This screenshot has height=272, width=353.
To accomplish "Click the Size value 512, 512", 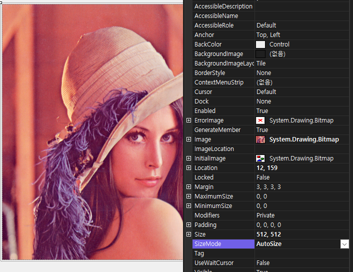I will click(269, 234).
